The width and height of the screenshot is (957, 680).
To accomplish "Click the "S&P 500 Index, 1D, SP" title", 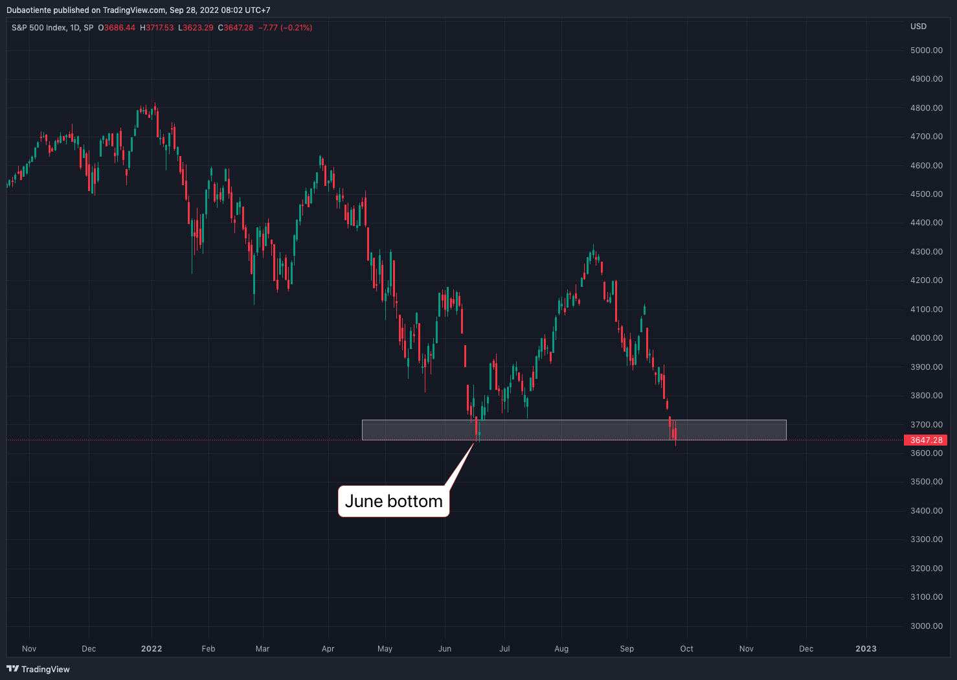I will (52, 28).
